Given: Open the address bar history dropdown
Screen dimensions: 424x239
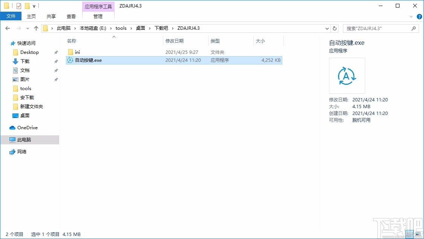Looking at the screenshot, I should click(327, 28).
